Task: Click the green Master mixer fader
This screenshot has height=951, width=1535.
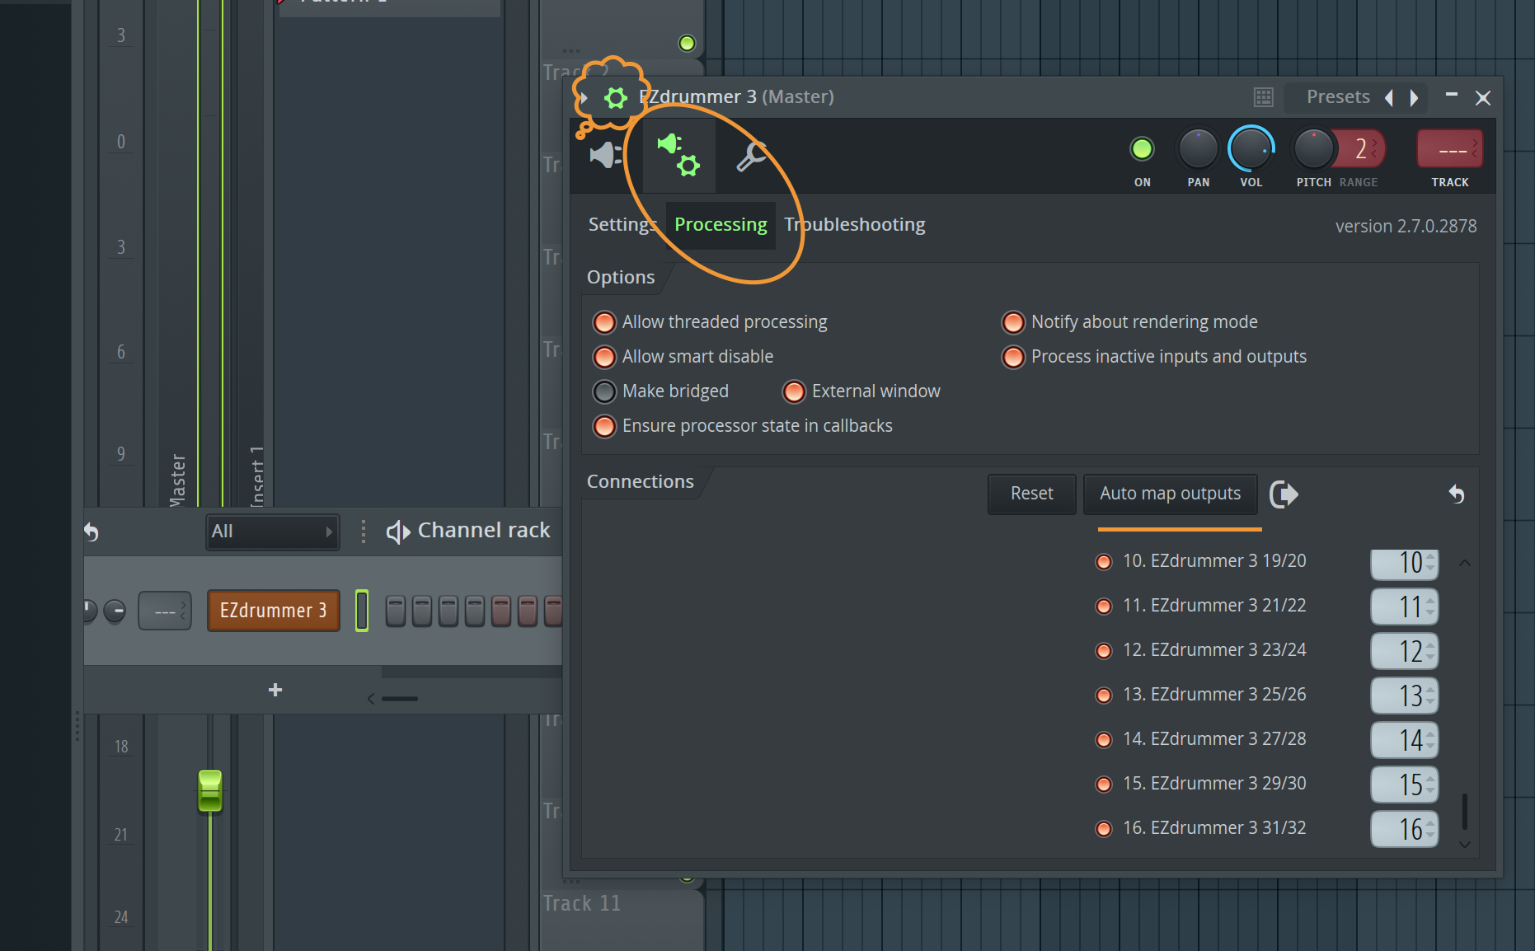Action: pos(210,791)
